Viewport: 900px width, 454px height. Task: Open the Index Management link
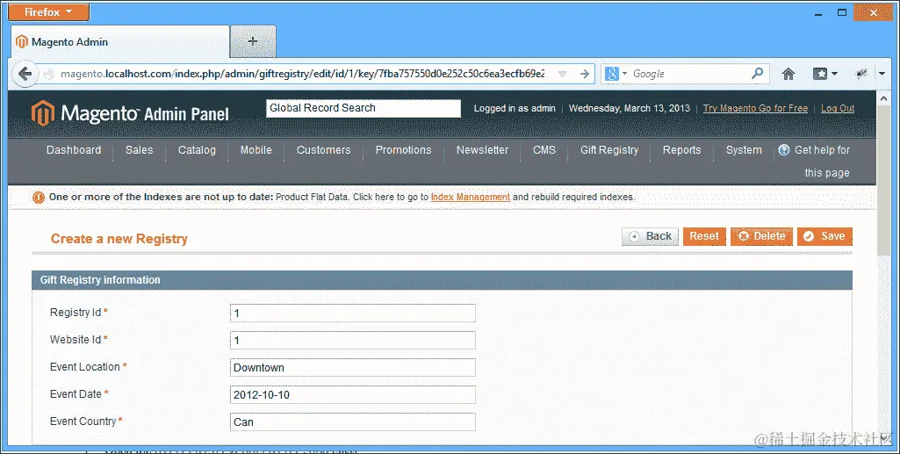click(x=470, y=197)
